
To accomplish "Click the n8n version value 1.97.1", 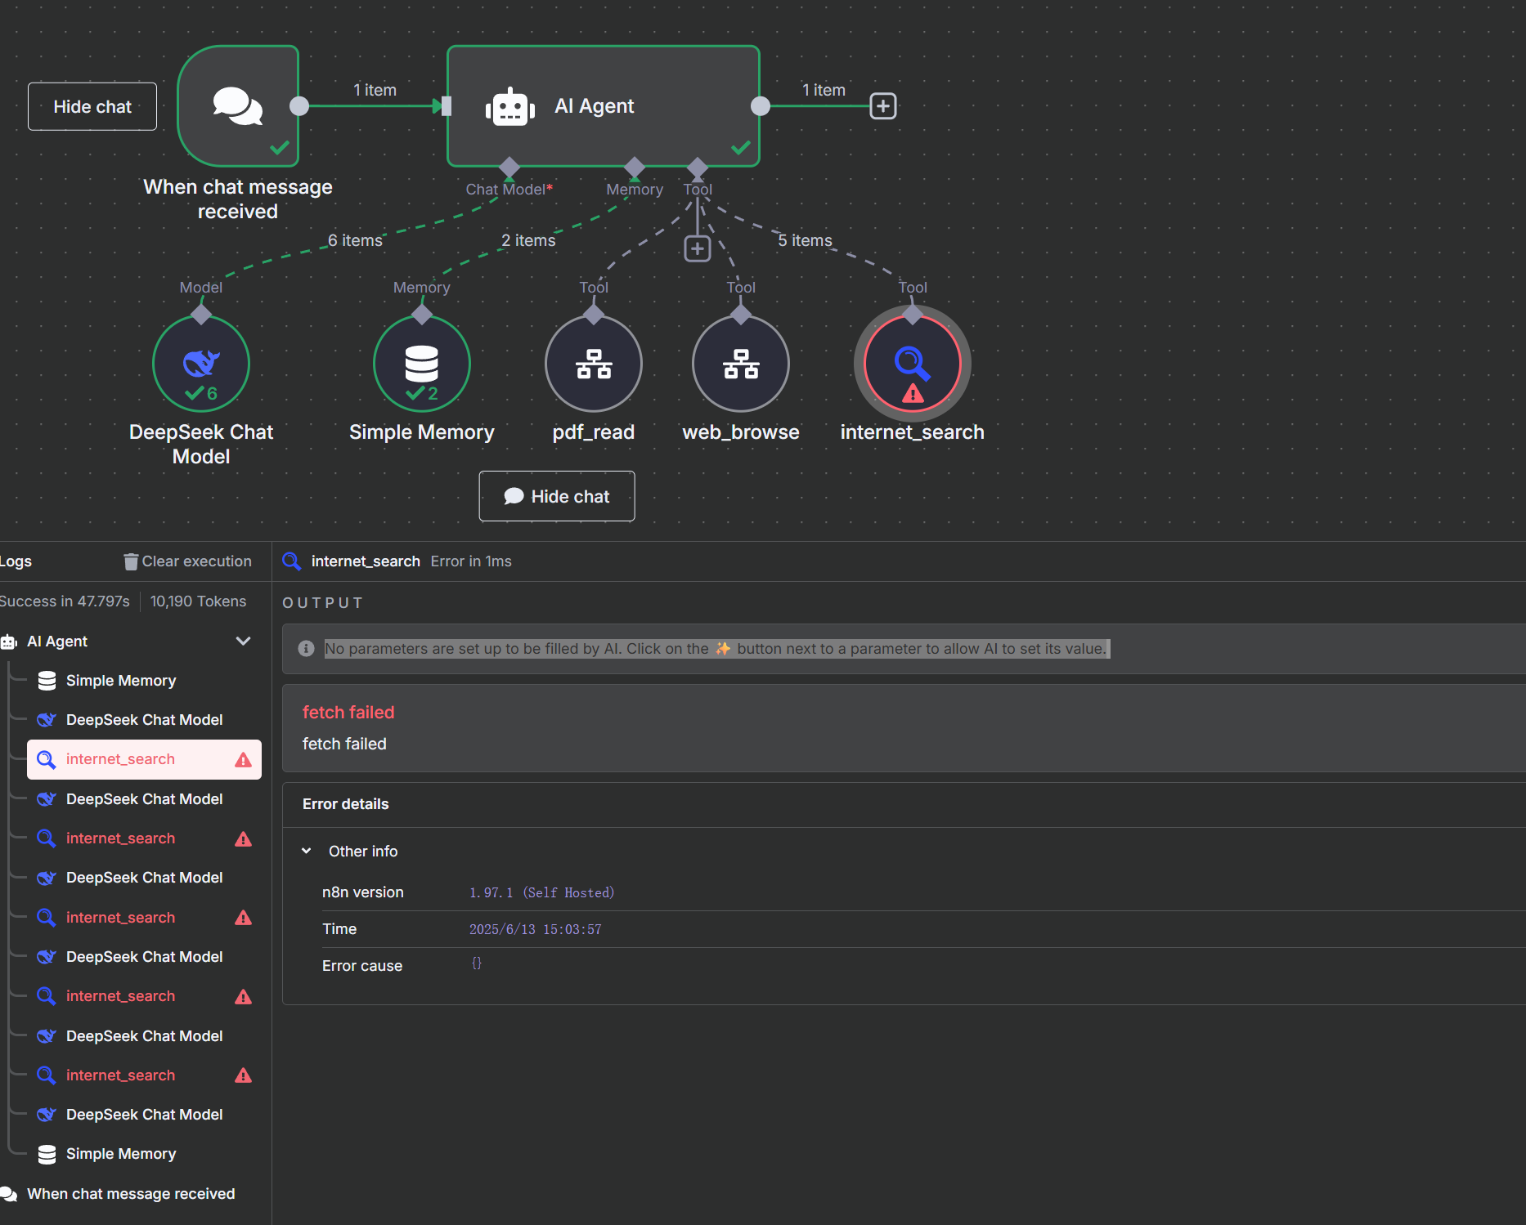I will coord(541,892).
